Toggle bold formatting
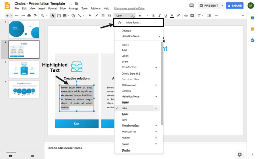 point(153,16)
